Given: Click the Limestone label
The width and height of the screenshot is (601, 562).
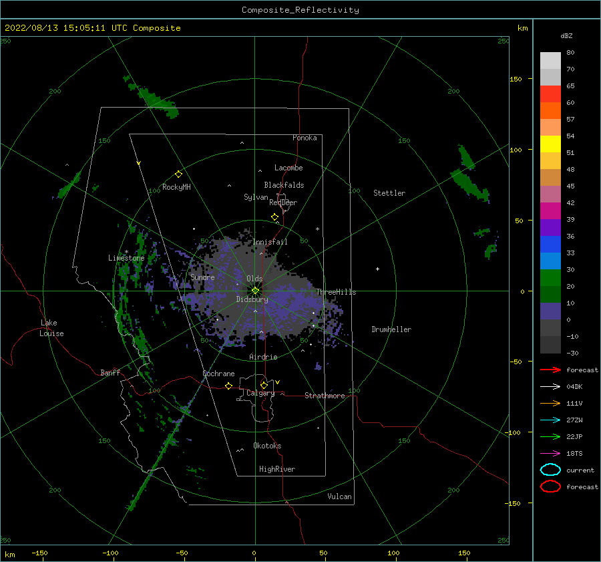Looking at the screenshot, I should tap(126, 258).
